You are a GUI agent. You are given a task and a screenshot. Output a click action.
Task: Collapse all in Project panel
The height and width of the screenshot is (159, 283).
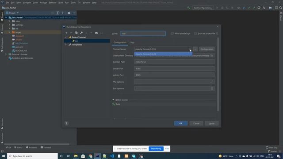pos(63,13)
